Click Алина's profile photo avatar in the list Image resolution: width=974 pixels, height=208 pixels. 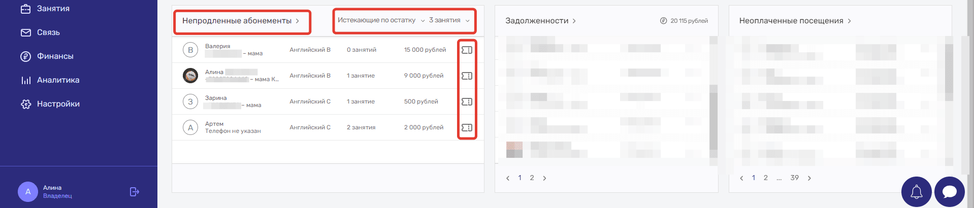[190, 76]
